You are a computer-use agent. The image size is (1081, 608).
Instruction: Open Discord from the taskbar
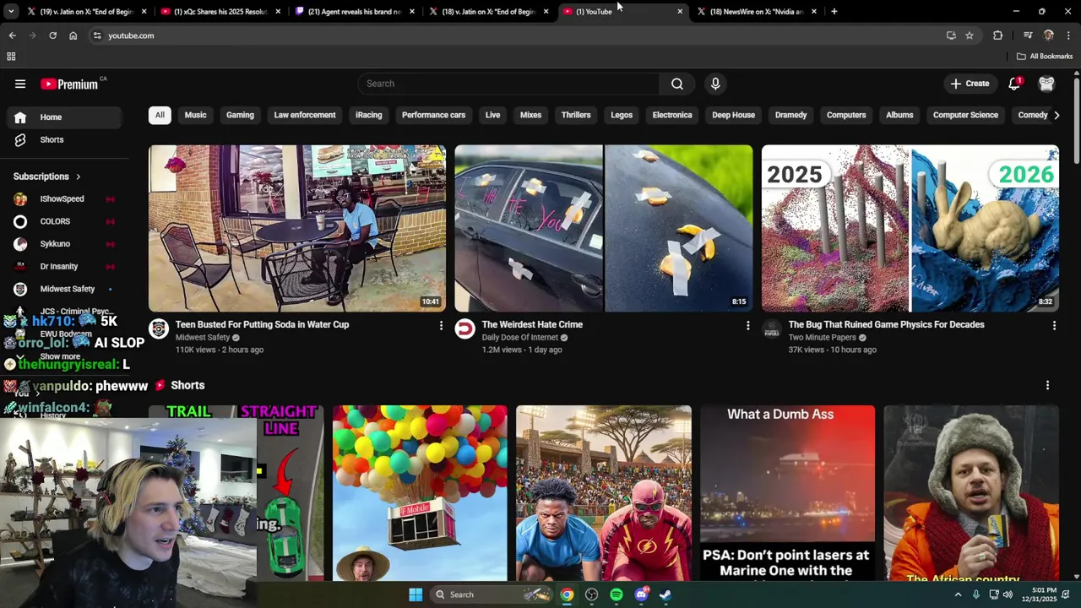(x=641, y=594)
